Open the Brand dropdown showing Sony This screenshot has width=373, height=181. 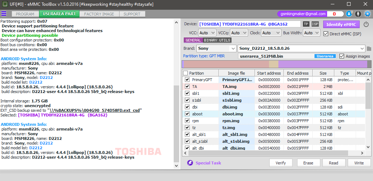(216, 48)
